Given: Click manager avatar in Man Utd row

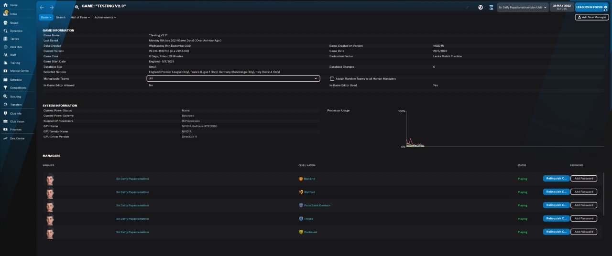Looking at the screenshot, I should pyautogui.click(x=49, y=179).
